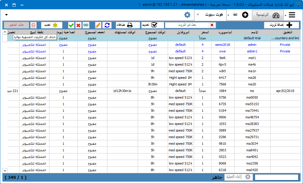The image size is (303, 184).
Task: Select the ma9050 row name
Action: (252, 97)
